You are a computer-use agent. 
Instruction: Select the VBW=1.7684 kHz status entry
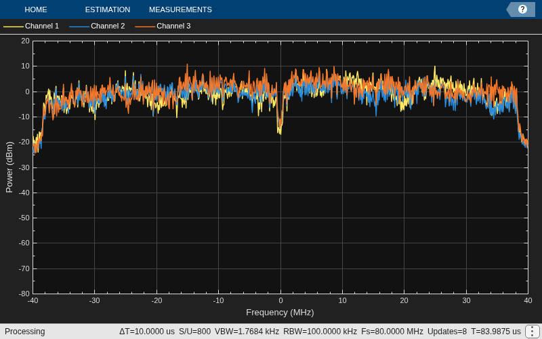(247, 332)
